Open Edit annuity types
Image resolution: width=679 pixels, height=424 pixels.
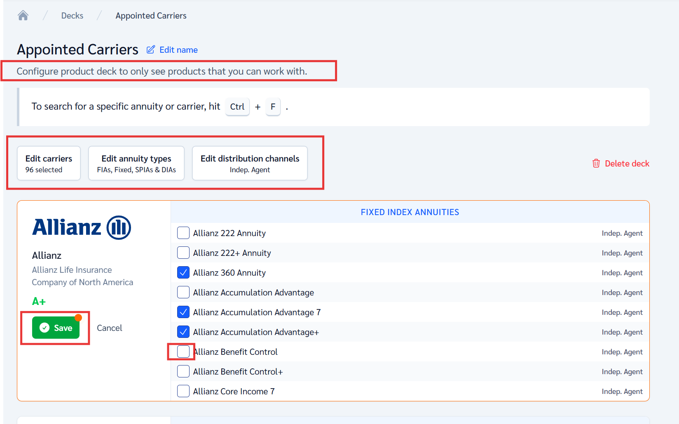[136, 163]
